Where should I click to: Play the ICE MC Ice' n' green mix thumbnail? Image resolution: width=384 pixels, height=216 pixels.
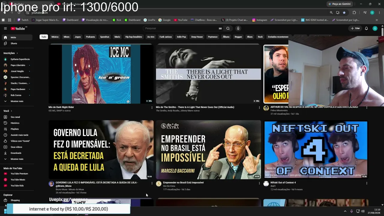pos(101,74)
